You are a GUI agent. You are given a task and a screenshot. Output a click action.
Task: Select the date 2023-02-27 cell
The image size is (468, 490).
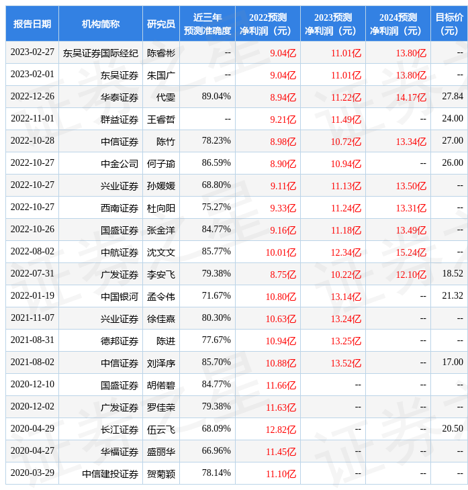[x=32, y=52]
